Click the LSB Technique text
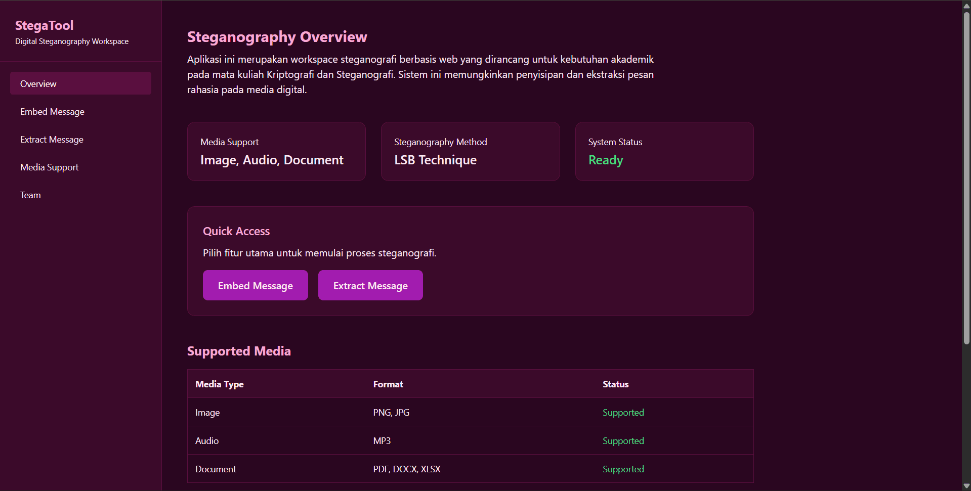The width and height of the screenshot is (971, 491). click(x=436, y=160)
